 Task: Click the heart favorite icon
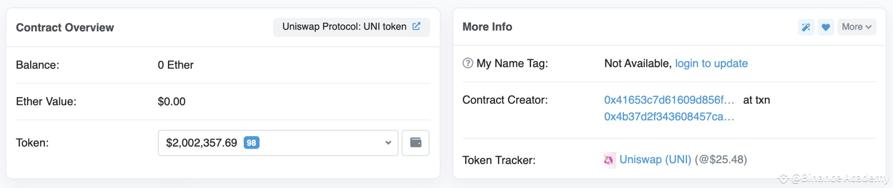tap(825, 27)
